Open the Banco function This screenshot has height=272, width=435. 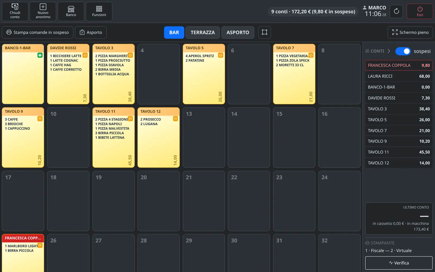click(71, 11)
